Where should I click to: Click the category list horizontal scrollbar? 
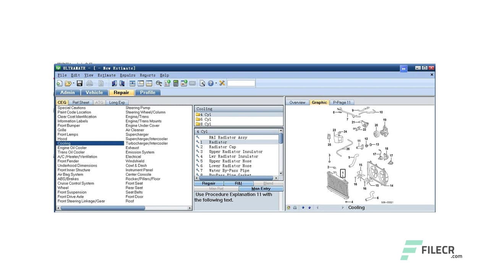[124, 208]
